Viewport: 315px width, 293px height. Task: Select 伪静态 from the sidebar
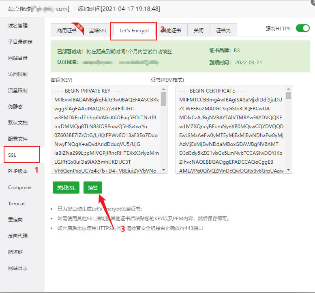(15, 107)
